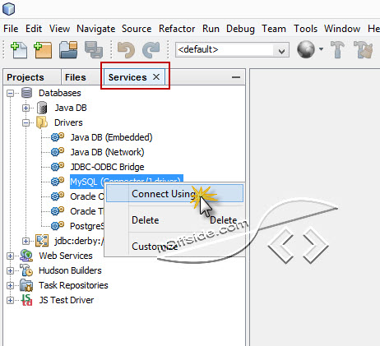The height and width of the screenshot is (346, 380).
Task: Open the Edit menu
Action: tap(34, 29)
